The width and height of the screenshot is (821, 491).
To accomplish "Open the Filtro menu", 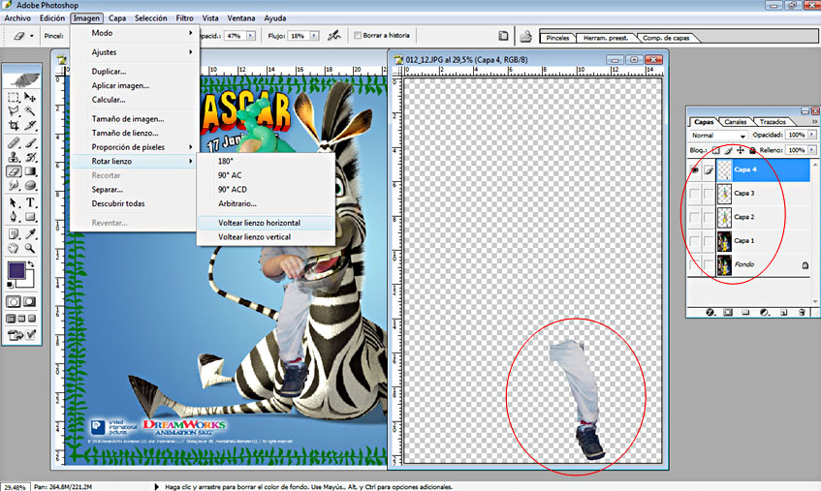I will 184,18.
